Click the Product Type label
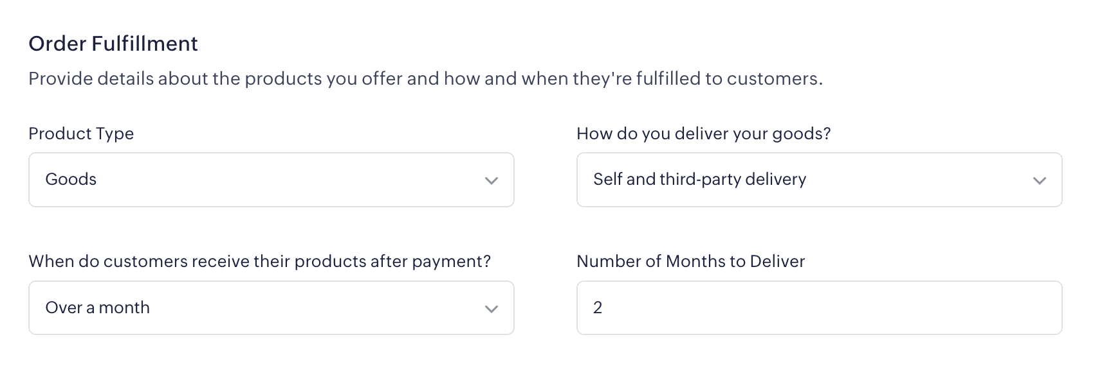 [81, 134]
